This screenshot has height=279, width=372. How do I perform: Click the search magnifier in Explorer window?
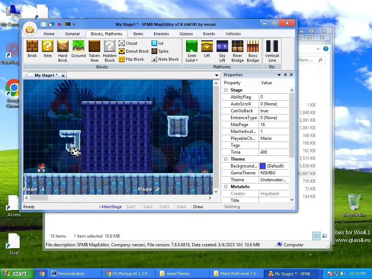click(x=320, y=60)
